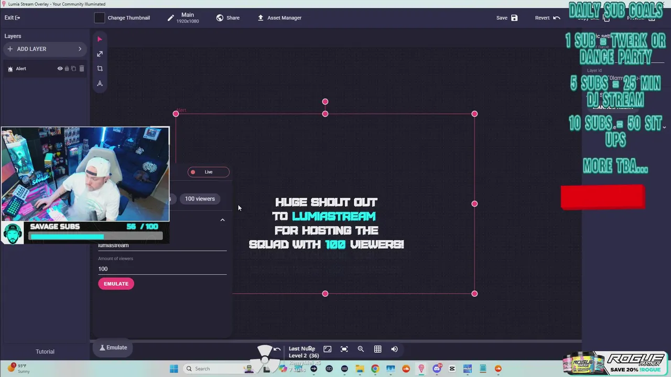Edit the Main overlay name pencil

(170, 18)
